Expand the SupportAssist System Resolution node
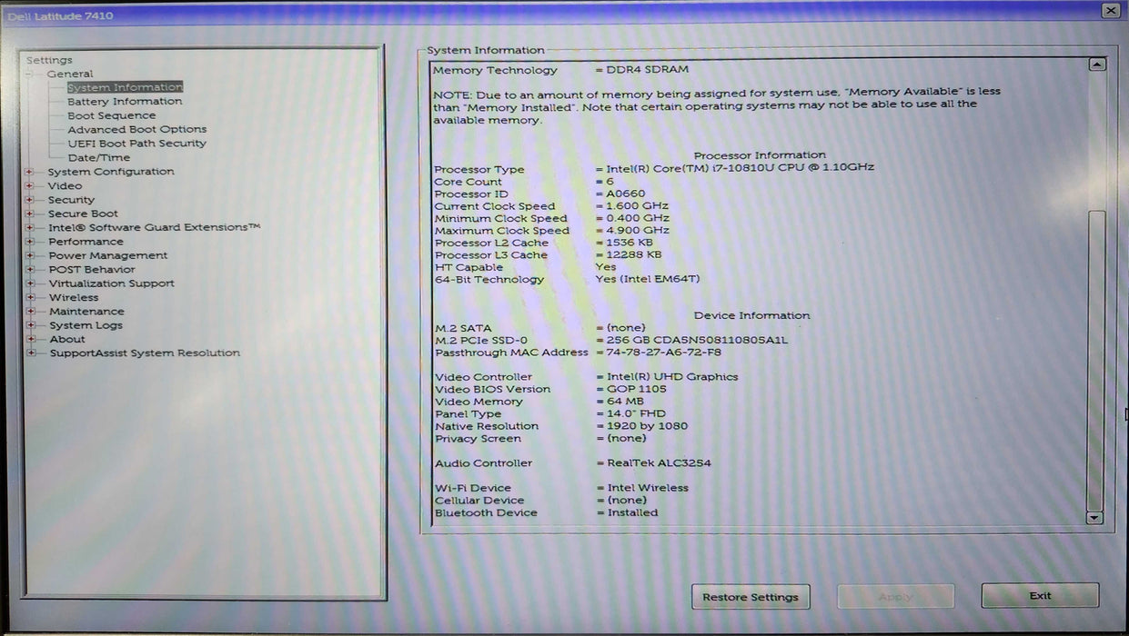Screen dimensions: 1129x636 [30, 353]
